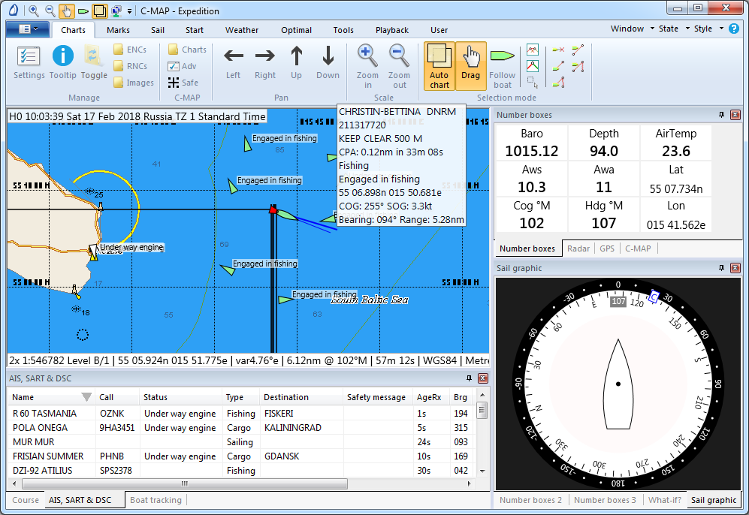This screenshot has width=749, height=515.
Task: Switch to the Sail ribbon tab
Action: coord(158,30)
